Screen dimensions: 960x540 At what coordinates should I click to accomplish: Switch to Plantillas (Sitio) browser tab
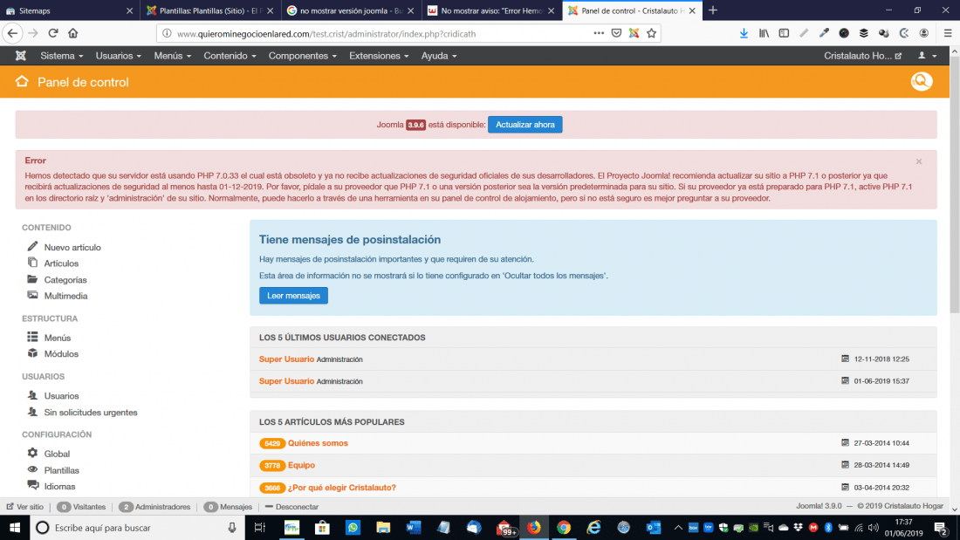[210, 10]
